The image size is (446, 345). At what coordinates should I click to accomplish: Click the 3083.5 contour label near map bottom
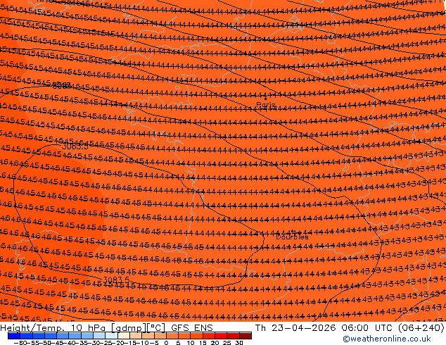[x=116, y=280]
